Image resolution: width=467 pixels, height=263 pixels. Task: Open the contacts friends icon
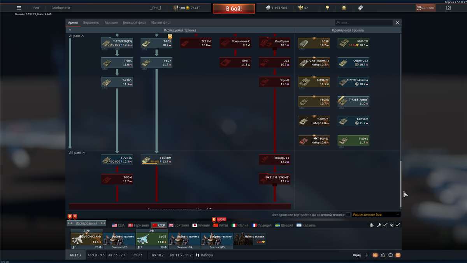383,255
